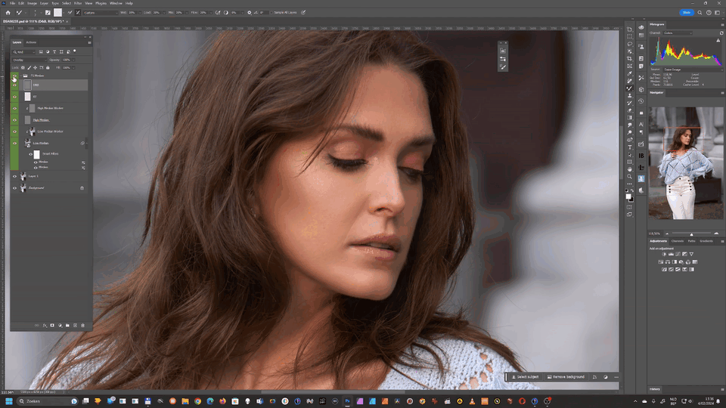
Task: Collapse the FS Median group arrow
Action: (x=20, y=76)
